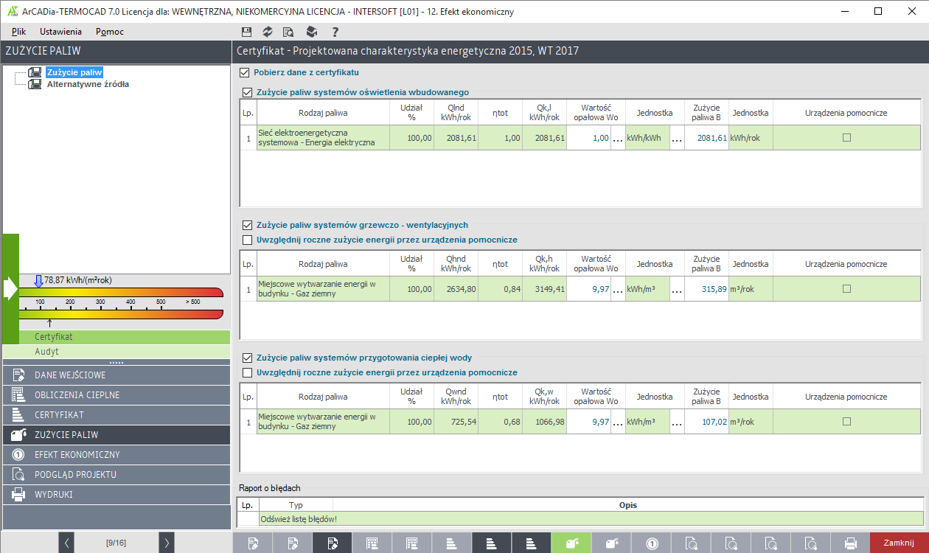Open unit picker in heating gas row
This screenshot has width=929, height=553.
pyautogui.click(x=677, y=289)
